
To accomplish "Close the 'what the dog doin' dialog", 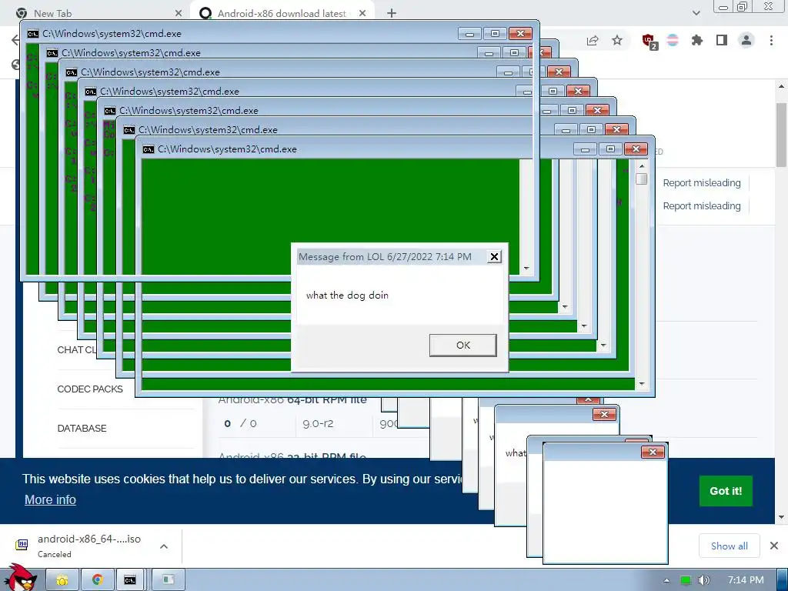I will point(494,257).
